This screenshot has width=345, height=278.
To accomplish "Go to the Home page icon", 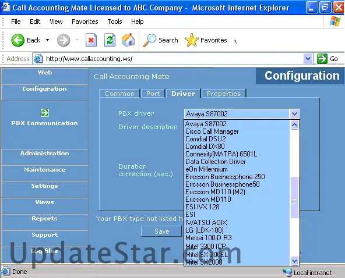I will (128, 40).
